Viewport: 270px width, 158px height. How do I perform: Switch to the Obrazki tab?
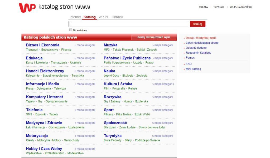click(117, 17)
